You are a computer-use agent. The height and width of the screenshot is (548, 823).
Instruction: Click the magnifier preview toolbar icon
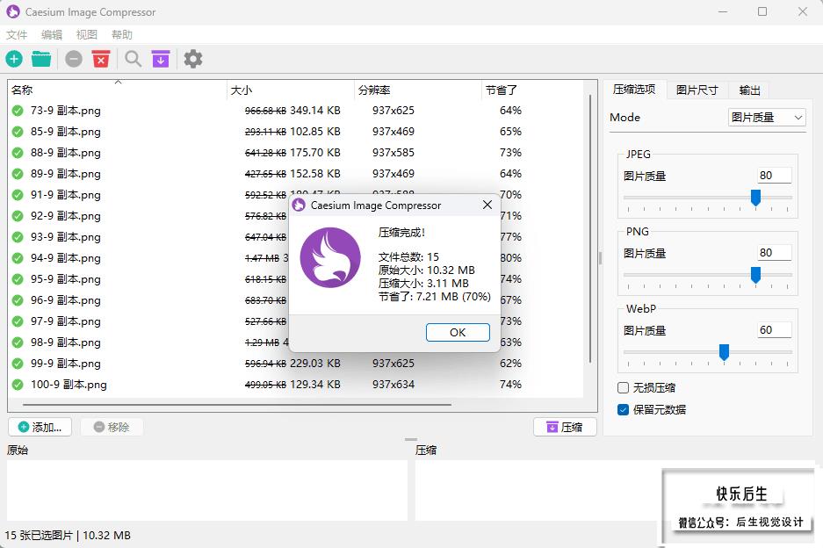[134, 59]
